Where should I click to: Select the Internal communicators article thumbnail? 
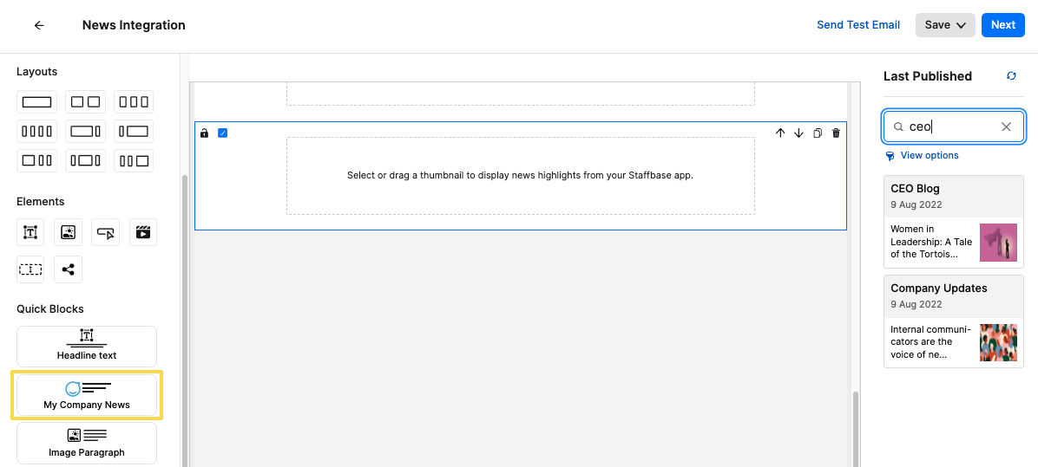pyautogui.click(x=998, y=342)
